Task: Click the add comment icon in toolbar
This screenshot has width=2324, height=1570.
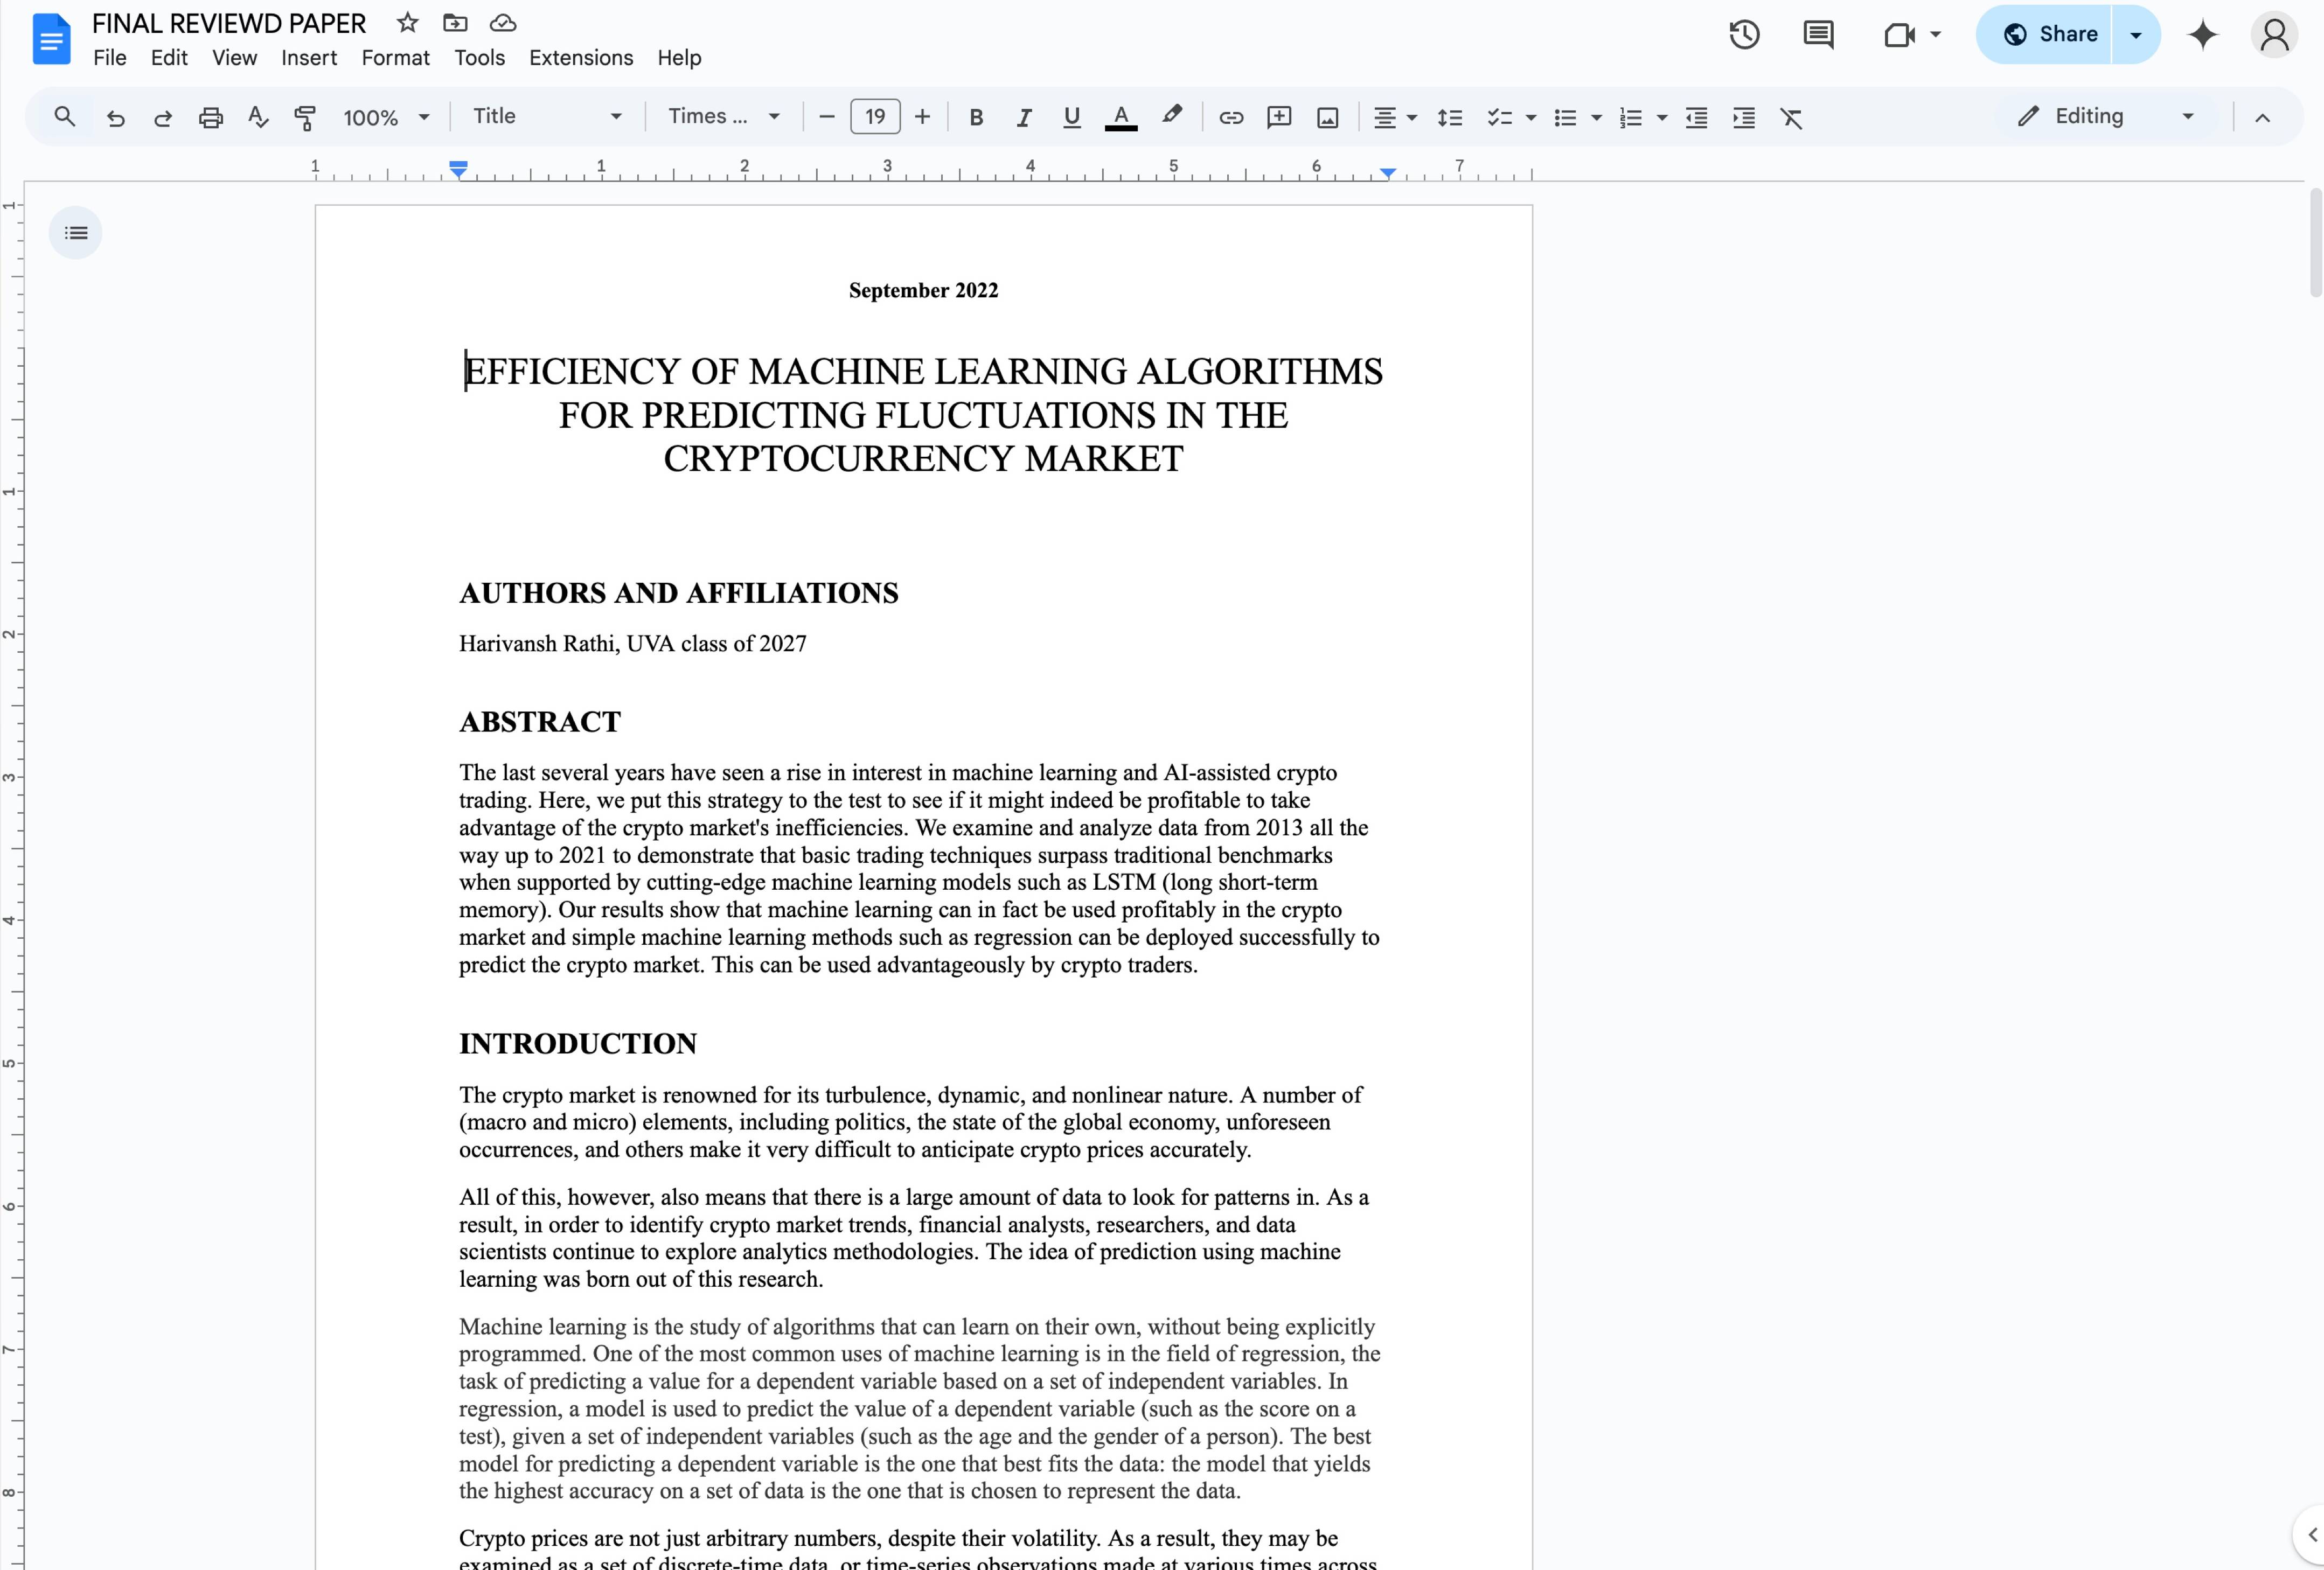Action: pyautogui.click(x=1279, y=118)
